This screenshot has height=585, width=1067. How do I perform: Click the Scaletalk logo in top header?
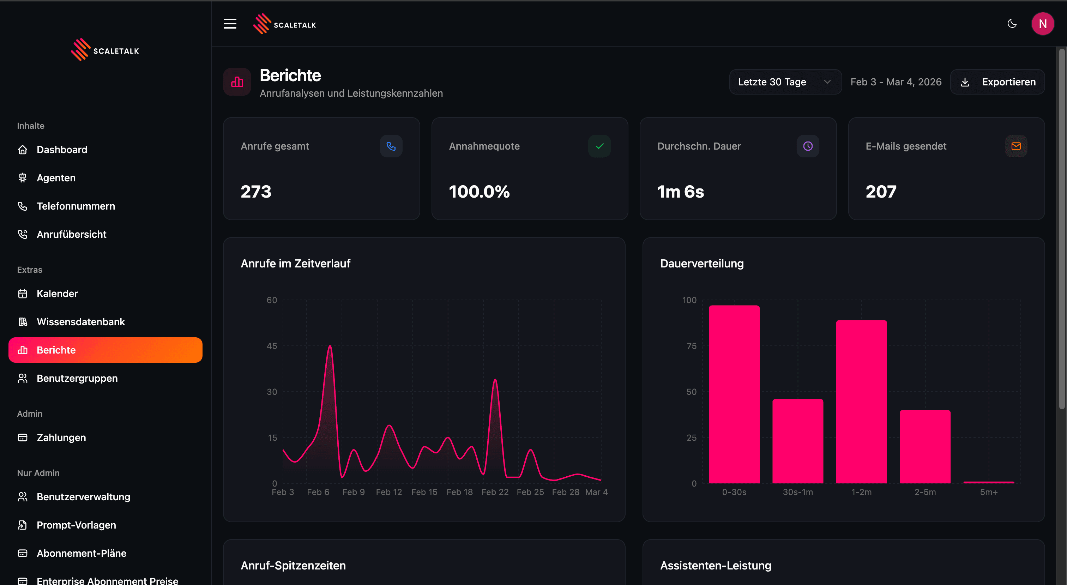tap(284, 24)
